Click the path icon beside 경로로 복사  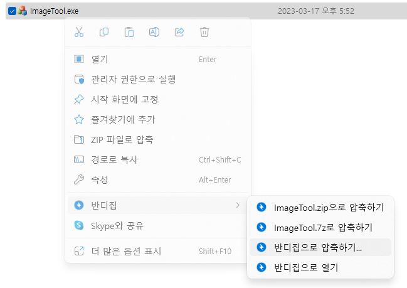(x=79, y=159)
